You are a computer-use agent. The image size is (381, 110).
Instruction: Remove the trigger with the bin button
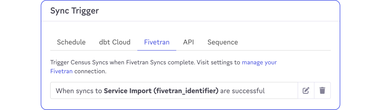coord(322,91)
